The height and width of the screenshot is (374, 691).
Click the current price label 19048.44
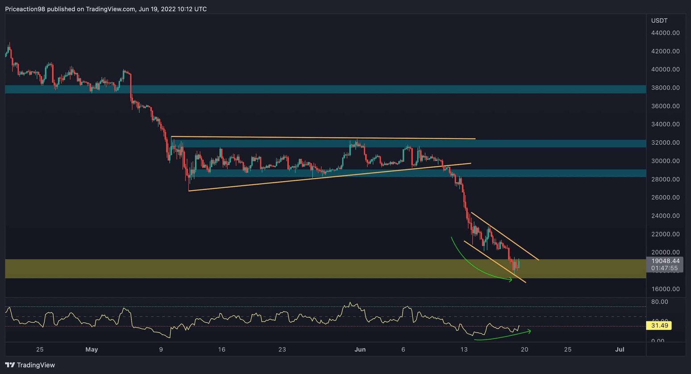pyautogui.click(x=666, y=261)
